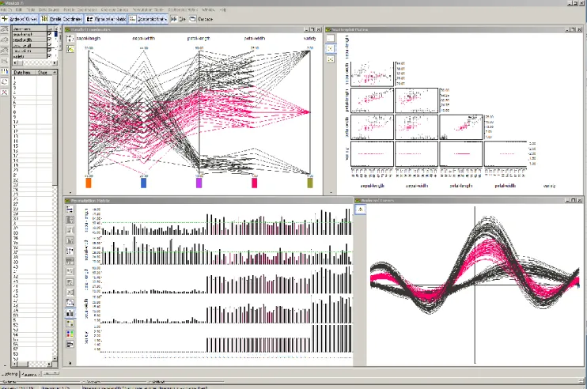This screenshot has width=587, height=389.
Task: Click the yellow-green grid icon in Permutation Matrix toolbar
Action: click(70, 323)
